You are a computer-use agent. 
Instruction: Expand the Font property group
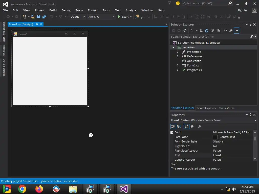[172, 132]
